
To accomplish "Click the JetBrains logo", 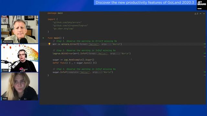I will [202, 5].
